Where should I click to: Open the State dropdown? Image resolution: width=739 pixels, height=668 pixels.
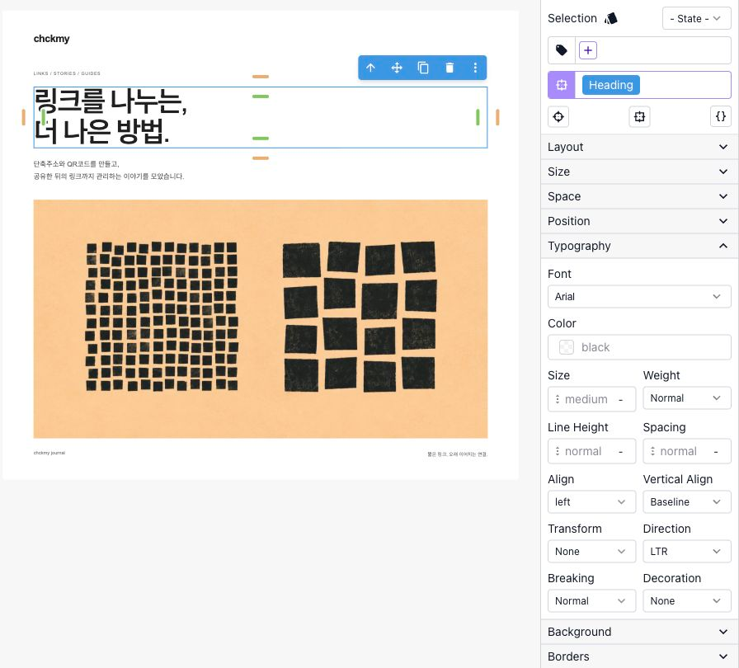(696, 18)
